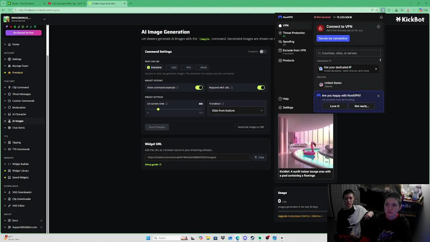Click the Love it! feedback button
Image resolution: width=430 pixels, height=242 pixels.
335,106
